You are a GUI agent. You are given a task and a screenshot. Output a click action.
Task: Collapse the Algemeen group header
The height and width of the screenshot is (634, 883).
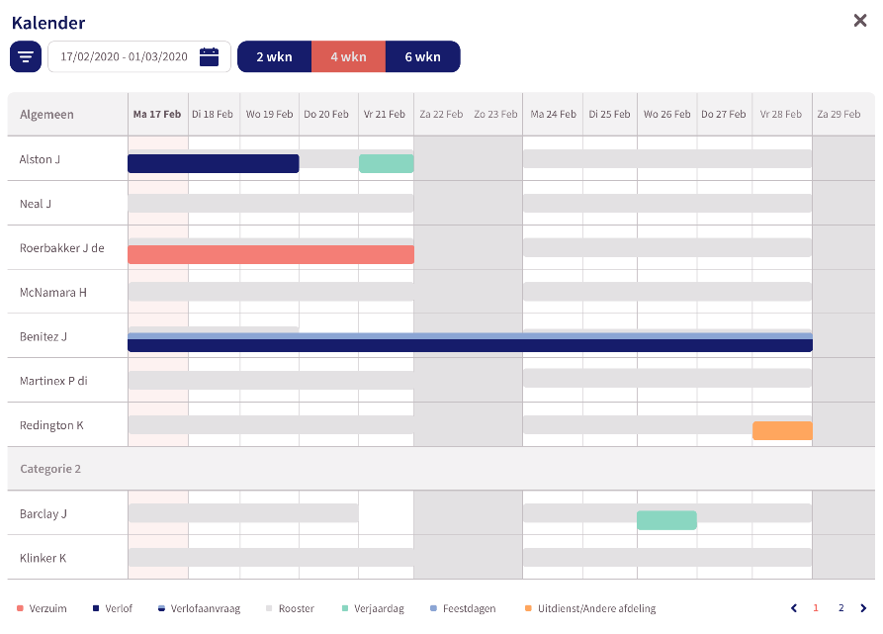(x=67, y=115)
